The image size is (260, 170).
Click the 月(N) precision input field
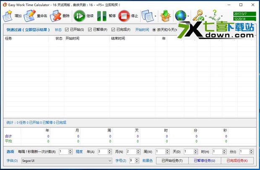coord(131,152)
